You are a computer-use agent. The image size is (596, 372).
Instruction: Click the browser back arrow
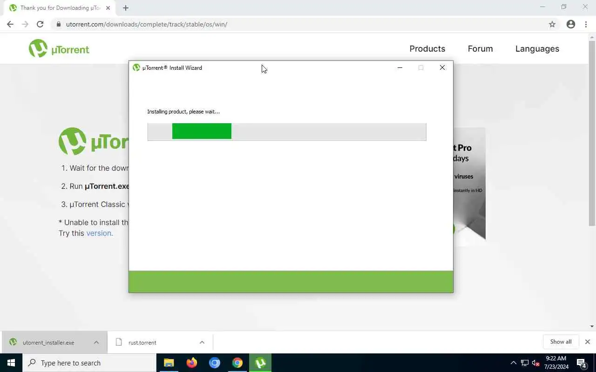tap(10, 24)
